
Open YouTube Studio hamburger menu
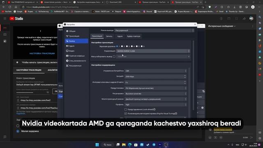pyautogui.click(x=5, y=18)
